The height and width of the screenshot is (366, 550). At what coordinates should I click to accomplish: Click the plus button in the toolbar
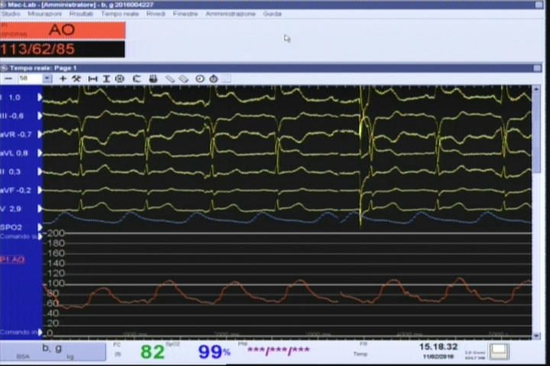(x=63, y=79)
